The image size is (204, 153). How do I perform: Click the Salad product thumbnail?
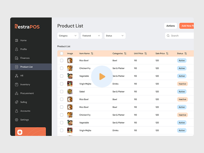pos(70,91)
